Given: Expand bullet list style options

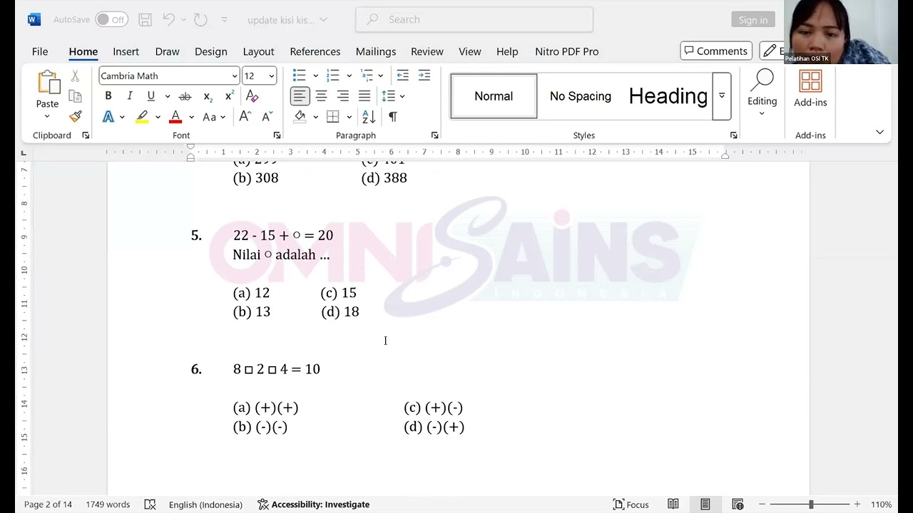Looking at the screenshot, I should pyautogui.click(x=315, y=76).
